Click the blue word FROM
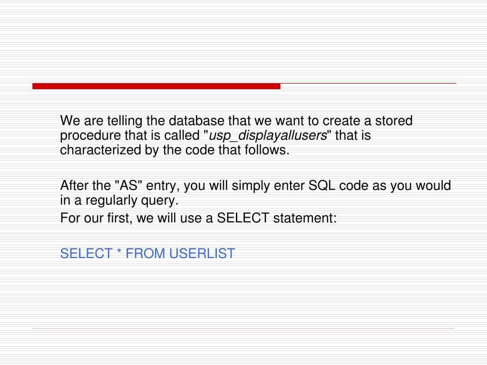The height and width of the screenshot is (365, 487). point(146,253)
